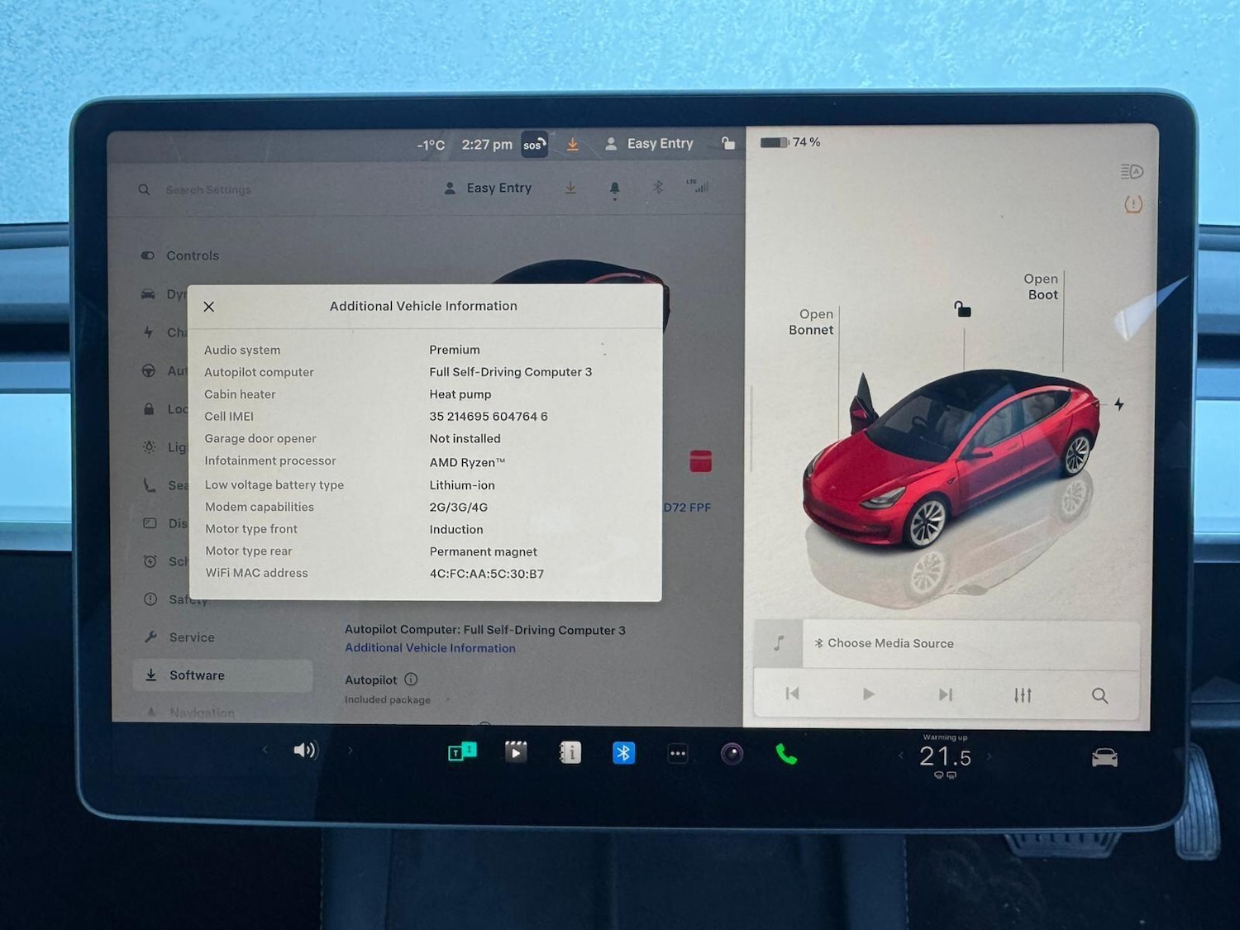Viewport: 1240px width, 930px height.
Task: Select Software in the settings sidebar
Action: pyautogui.click(x=197, y=675)
